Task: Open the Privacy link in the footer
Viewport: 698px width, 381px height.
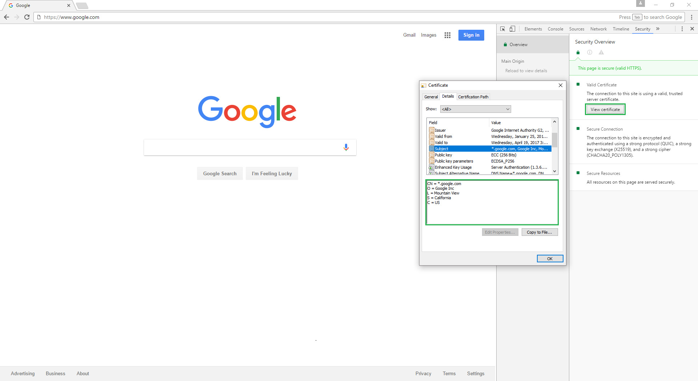Action: [423, 373]
